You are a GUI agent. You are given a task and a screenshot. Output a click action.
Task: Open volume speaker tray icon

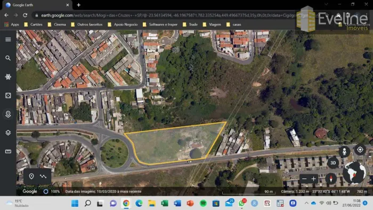(329, 203)
